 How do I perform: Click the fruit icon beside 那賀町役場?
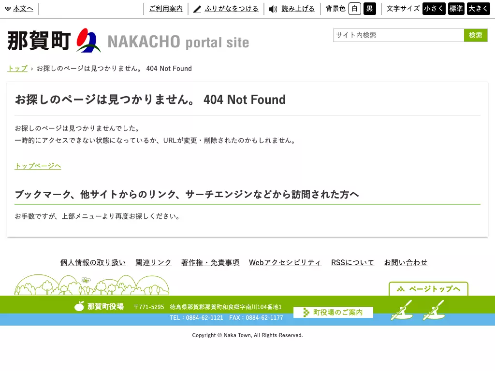79,306
